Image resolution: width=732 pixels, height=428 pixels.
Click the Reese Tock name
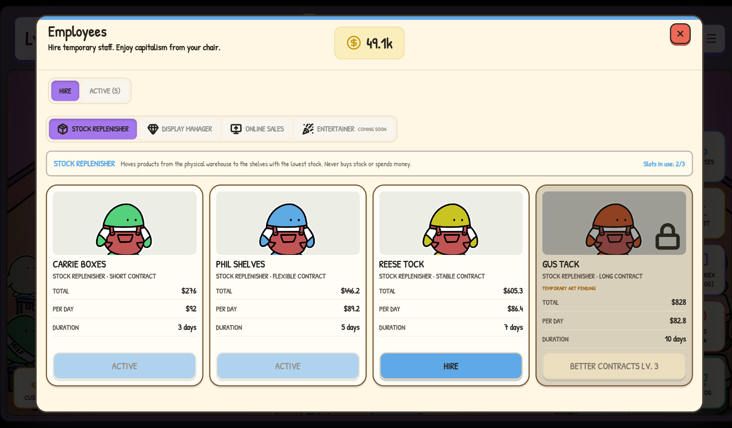click(401, 264)
